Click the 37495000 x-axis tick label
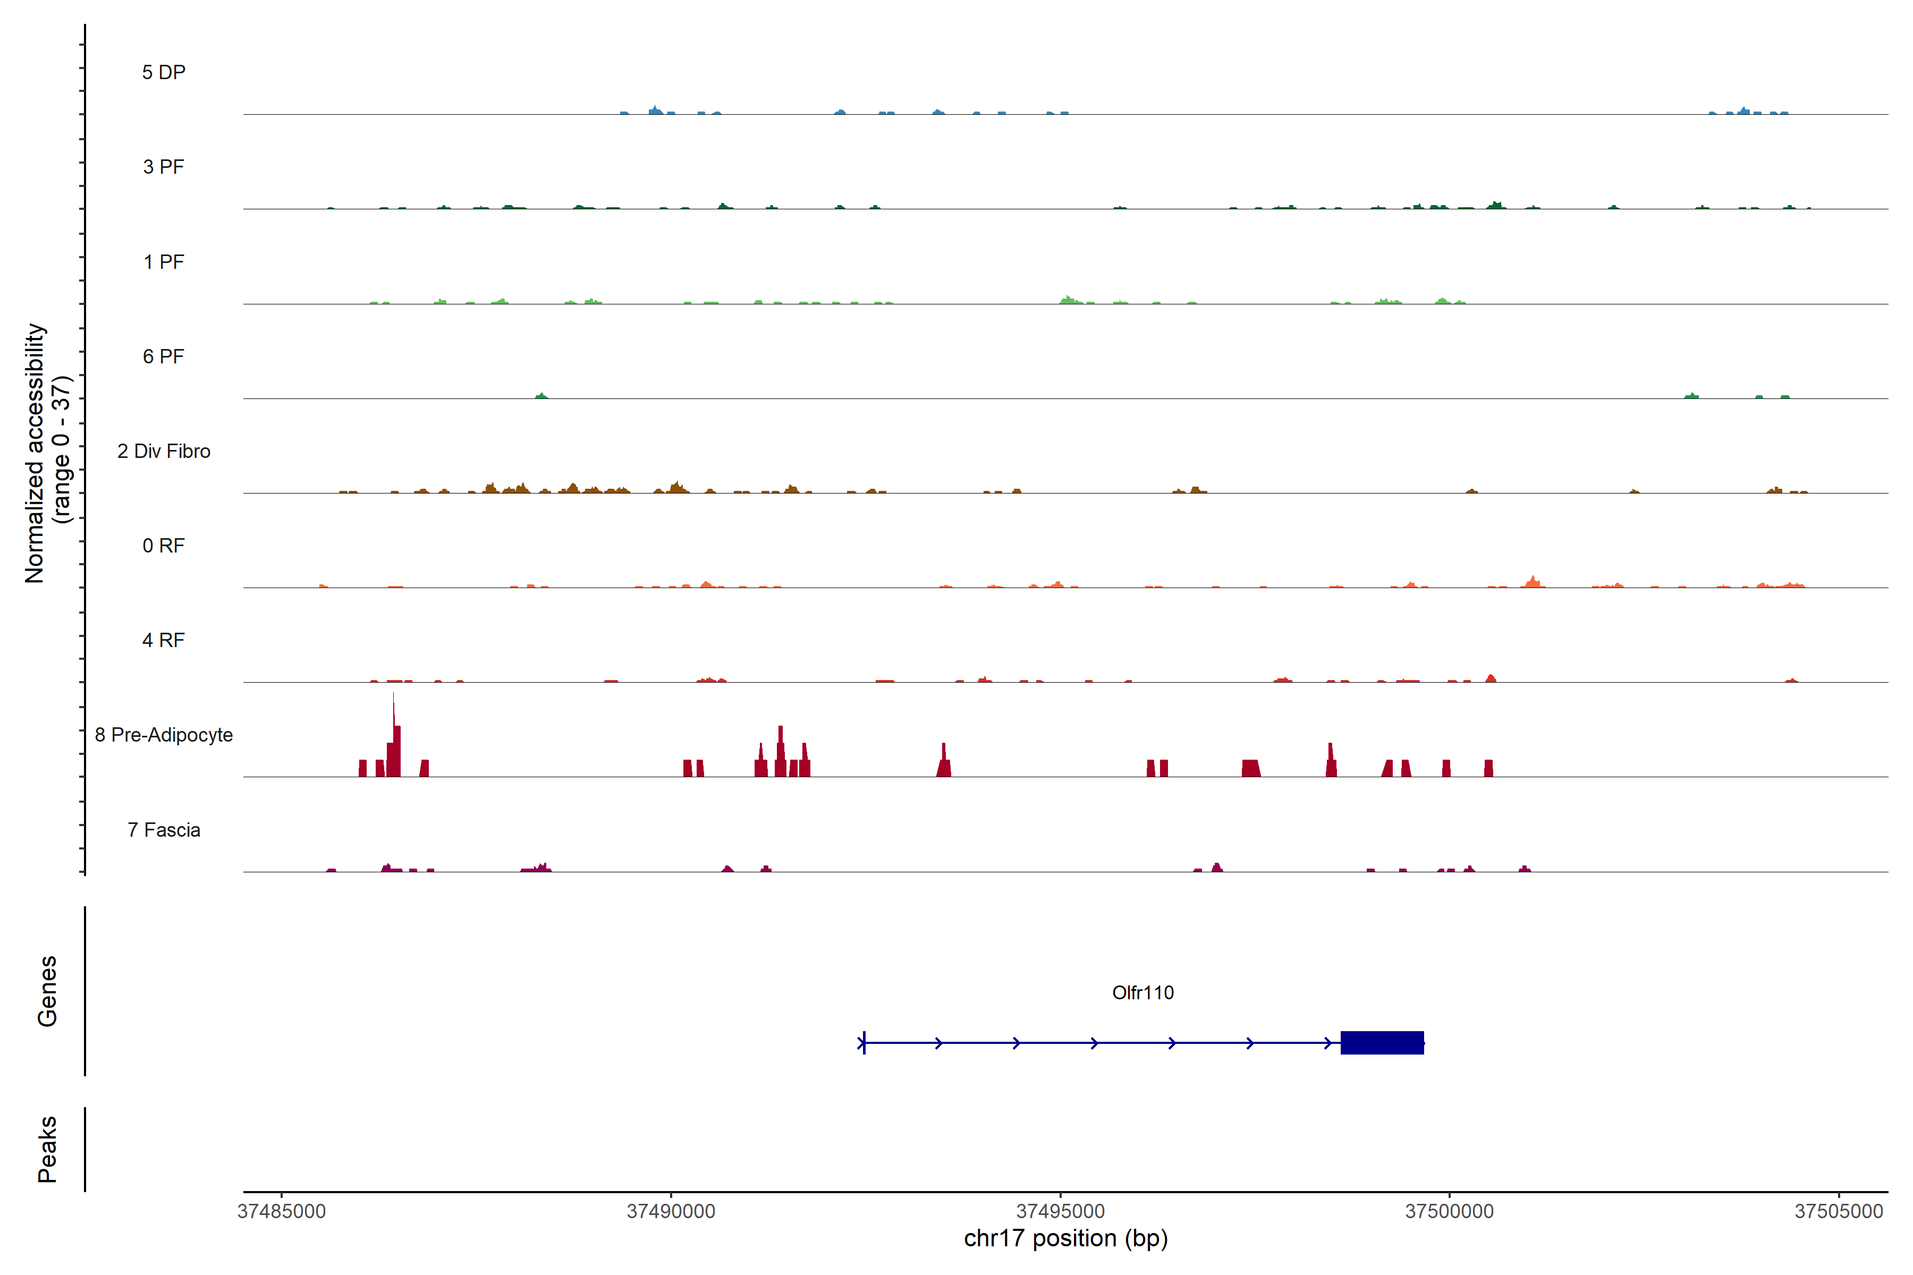Screen dimensions: 1913x1275 (x=1060, y=1212)
